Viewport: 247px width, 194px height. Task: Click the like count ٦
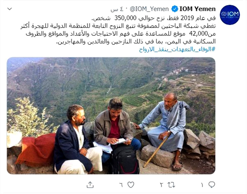tap(121, 185)
